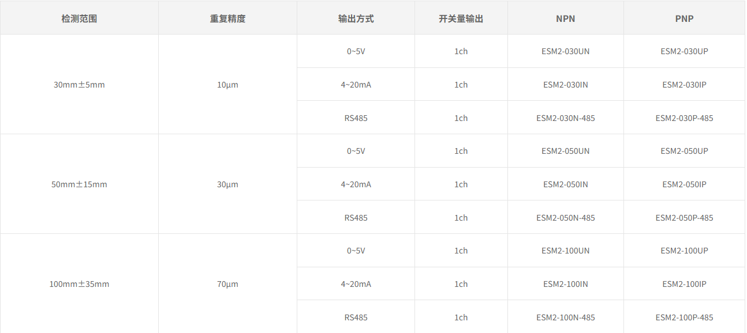Click the 开关量输出 column header
Image resolution: width=747 pixels, height=333 pixels.
point(461,18)
